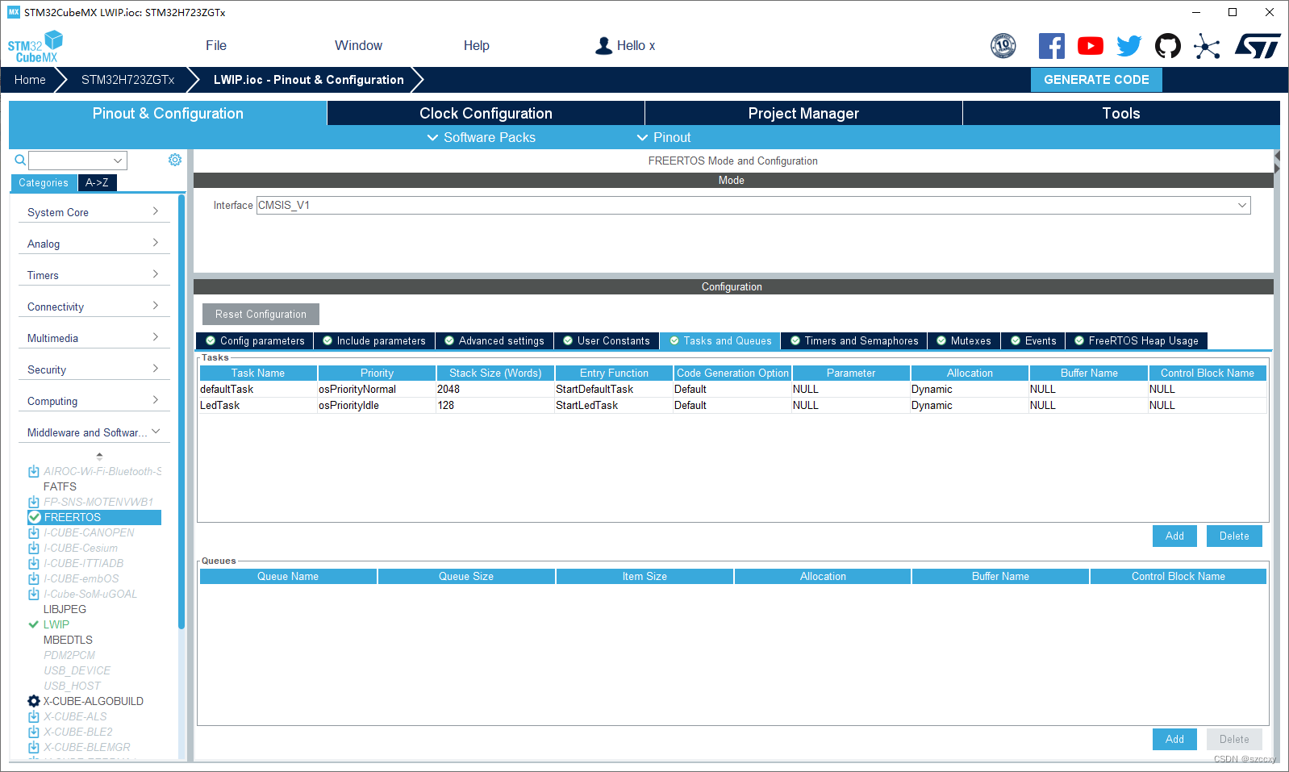Delete the selected task
Viewport: 1289px width, 772px height.
tap(1234, 536)
